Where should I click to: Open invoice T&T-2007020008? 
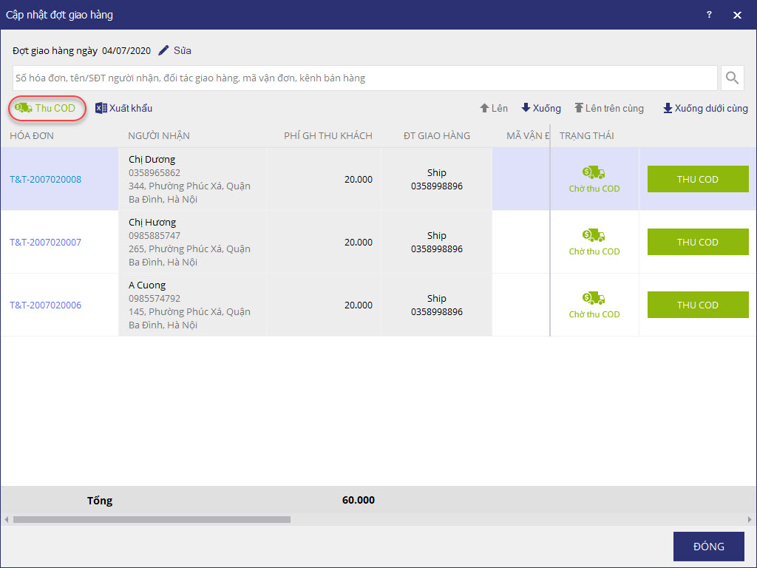45,179
